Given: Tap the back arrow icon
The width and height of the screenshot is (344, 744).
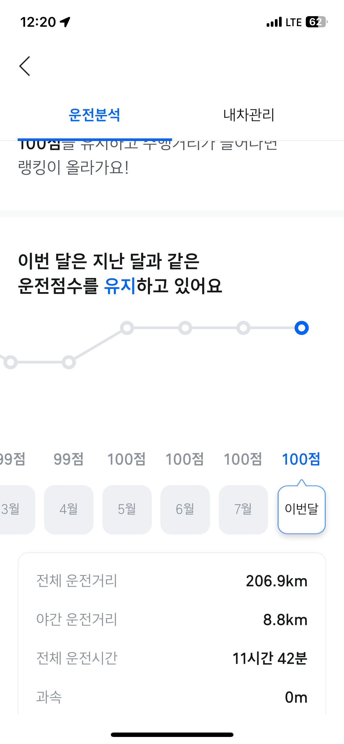Looking at the screenshot, I should point(25,66).
